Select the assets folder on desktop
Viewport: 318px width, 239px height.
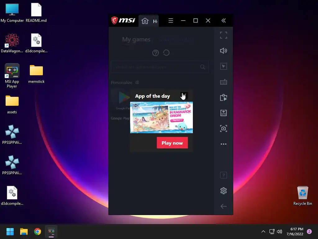pyautogui.click(x=12, y=105)
